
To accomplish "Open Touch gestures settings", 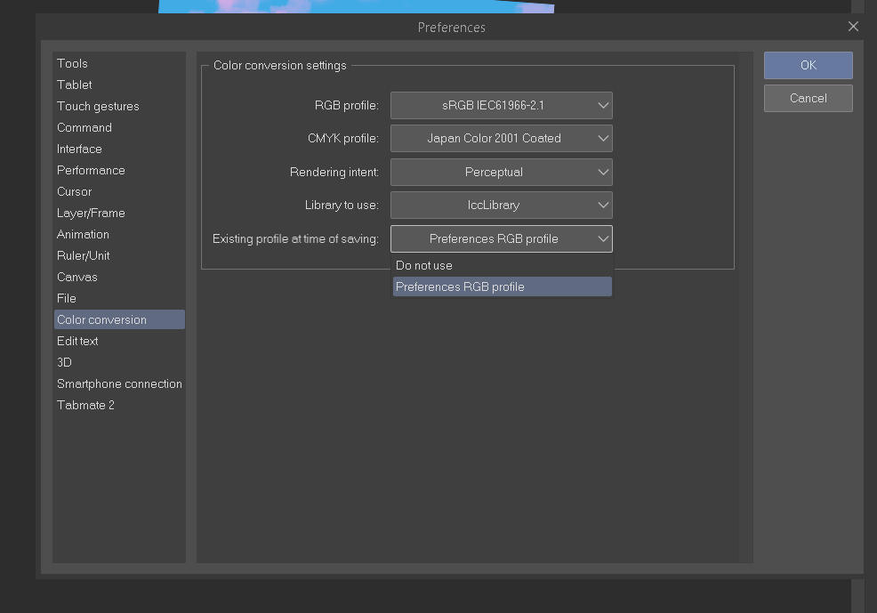I will [119, 106].
